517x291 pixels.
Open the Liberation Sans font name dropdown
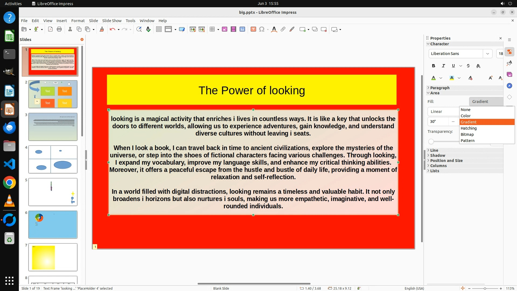pos(487,54)
